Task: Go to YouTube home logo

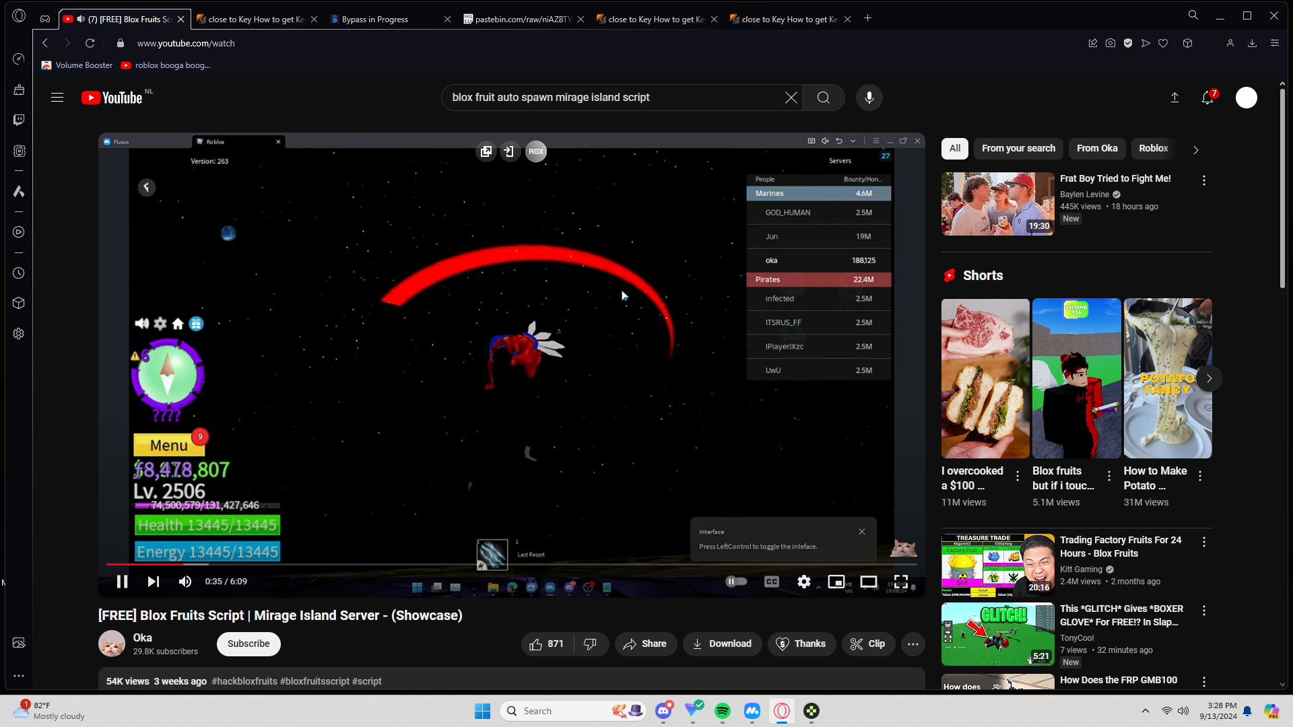Action: click(x=112, y=98)
